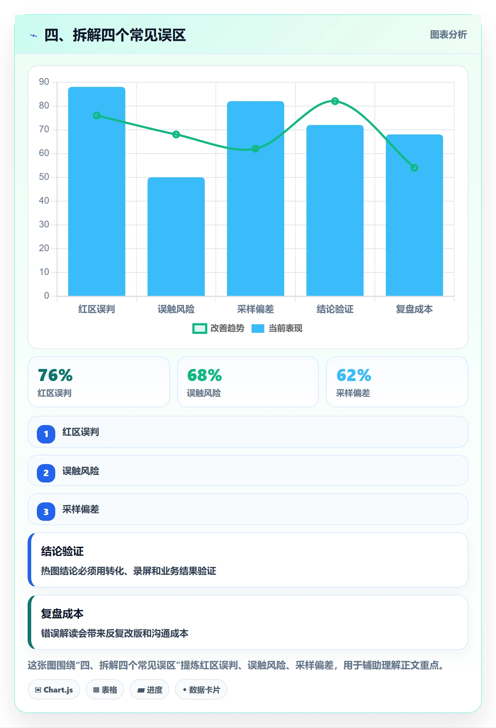Click the 误触风险 x-axis label
496x728 pixels.
(x=176, y=309)
